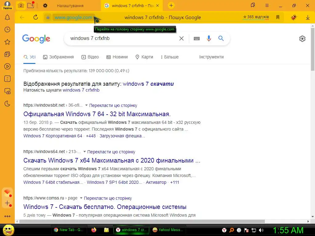
Task: Clear the search query with X
Action: click(x=181, y=38)
